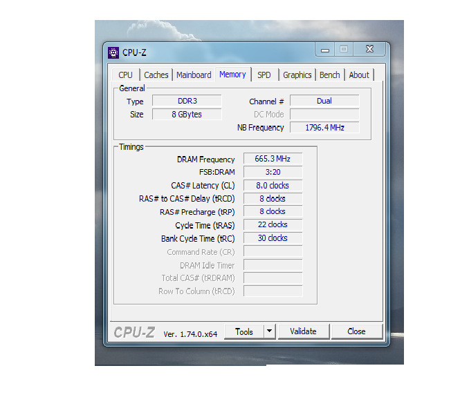This screenshot has height=406, width=451.
Task: Click the DRAM Frequency label
Action: coord(206,159)
